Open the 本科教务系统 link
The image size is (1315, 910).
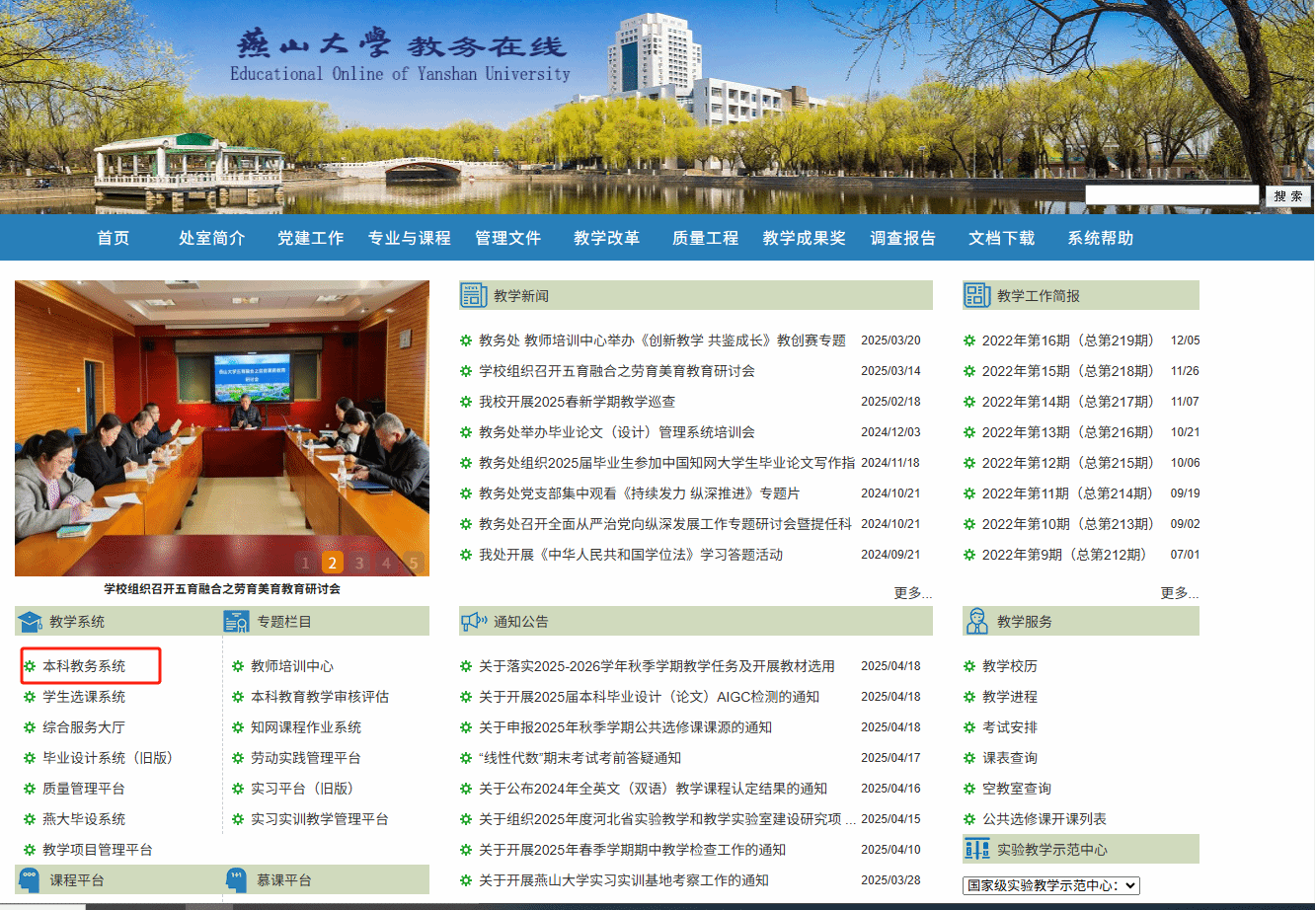pyautogui.click(x=84, y=666)
